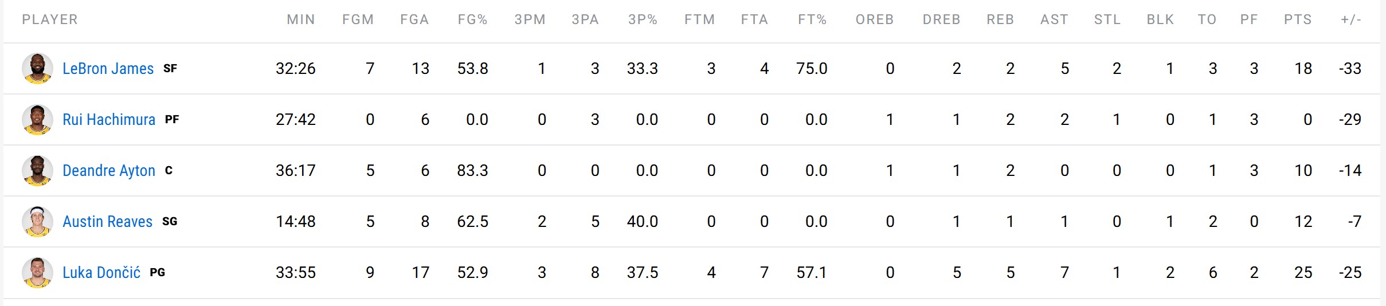
Task: Click Austin Reaves' headshot photo
Action: point(37,221)
